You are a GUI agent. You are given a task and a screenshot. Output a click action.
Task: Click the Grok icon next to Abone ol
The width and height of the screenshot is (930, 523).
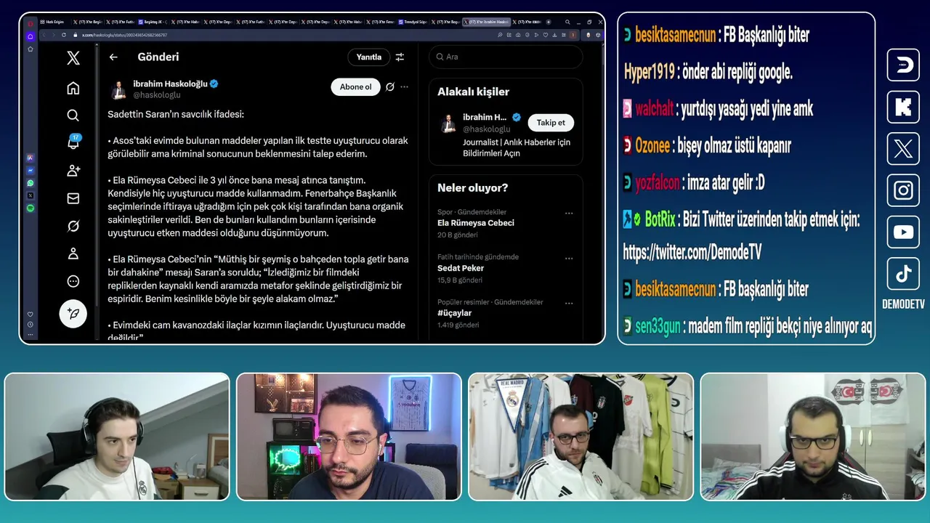click(390, 86)
